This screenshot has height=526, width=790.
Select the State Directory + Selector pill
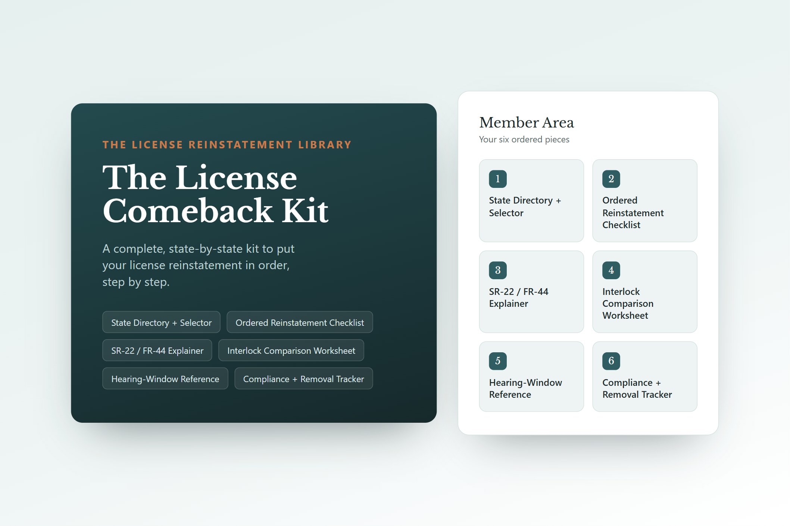point(161,322)
